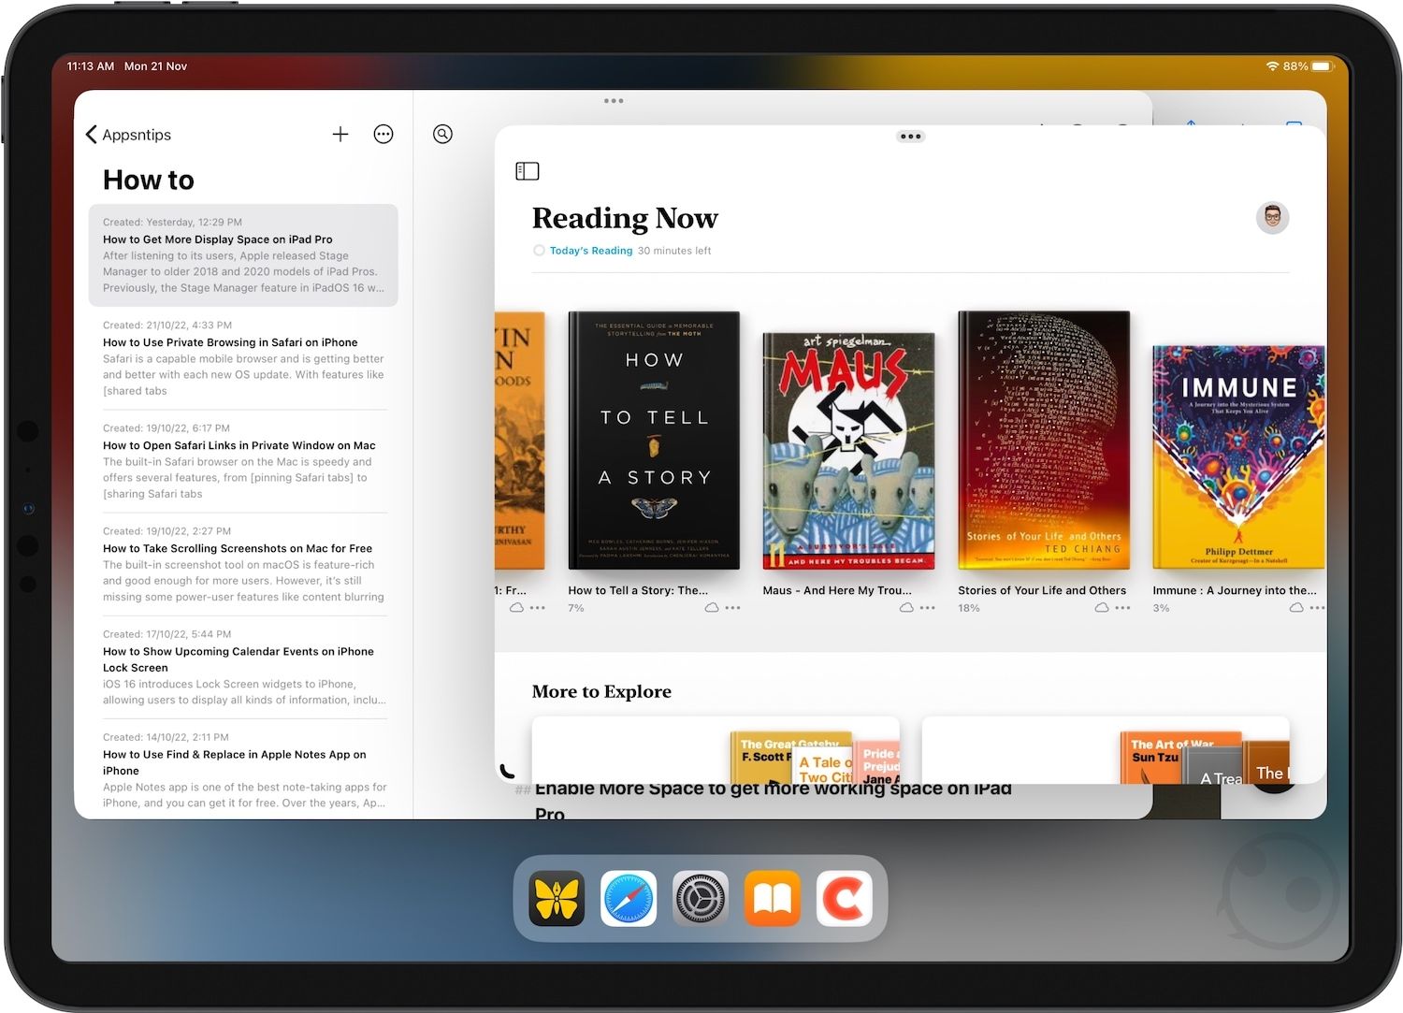Click the search magnifier icon
This screenshot has height=1013, width=1403.
443,135
